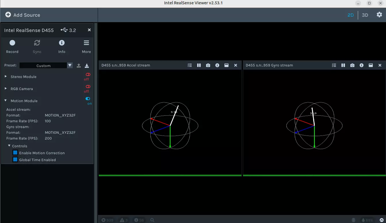Pause the Accel stream
Viewport: 386px width, 223px height.
(x=199, y=65)
